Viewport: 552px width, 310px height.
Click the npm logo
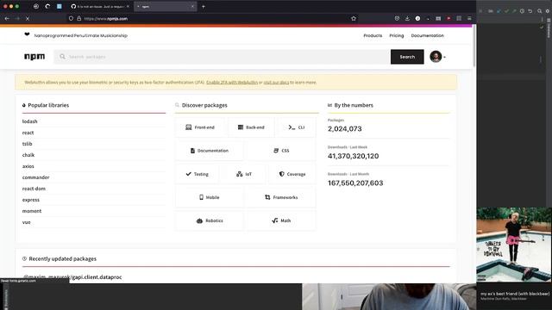pos(34,57)
